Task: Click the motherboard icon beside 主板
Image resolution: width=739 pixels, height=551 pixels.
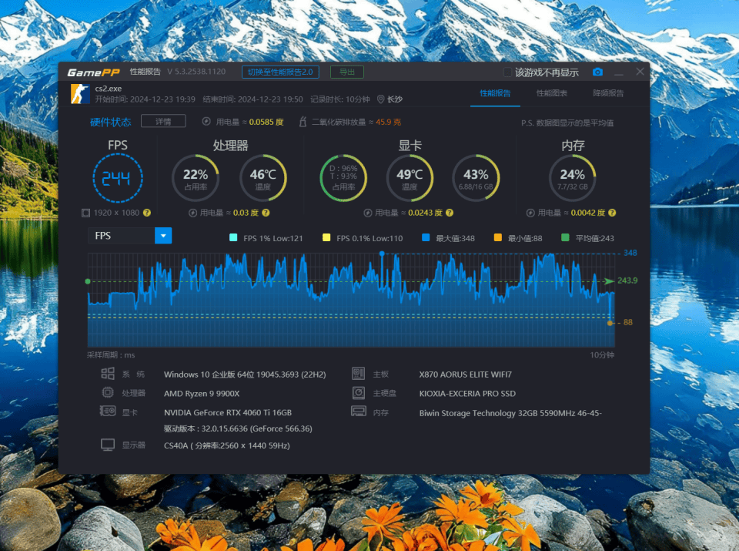Action: point(358,374)
